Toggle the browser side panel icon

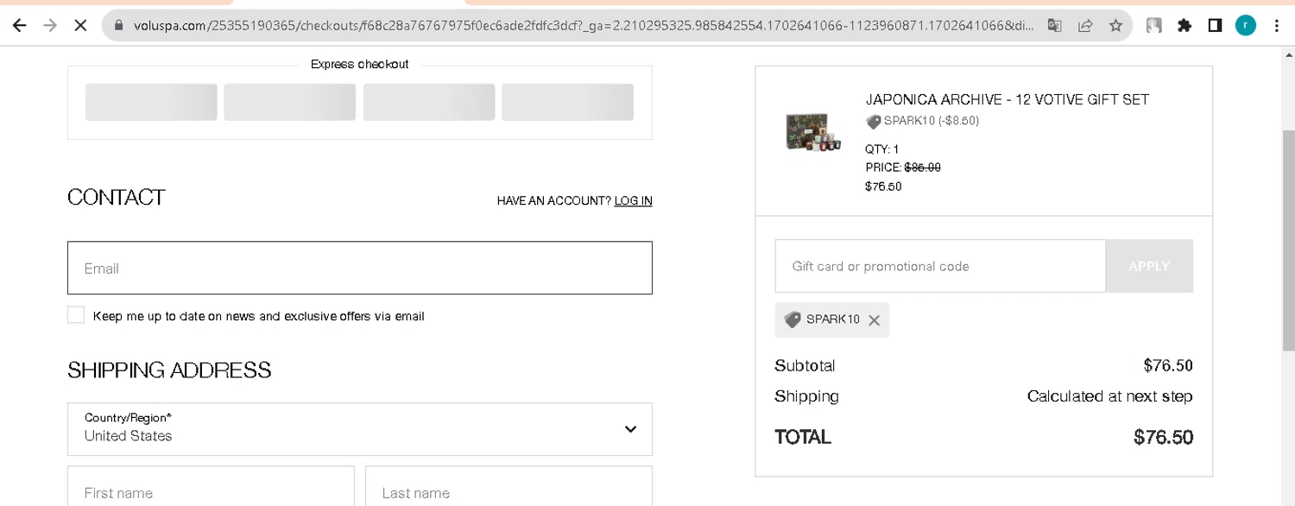point(1215,25)
